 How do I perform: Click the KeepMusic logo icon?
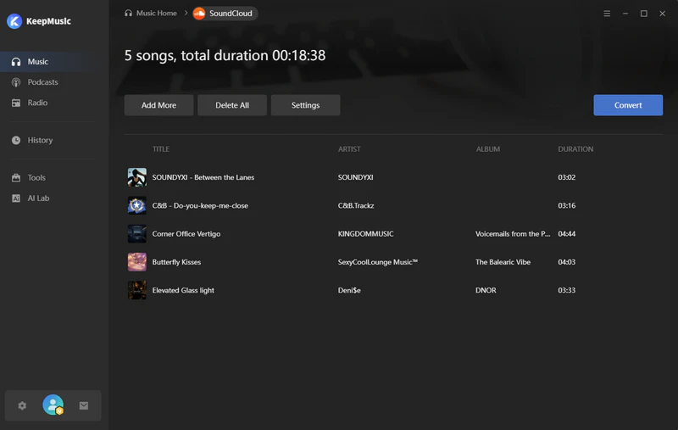14,20
